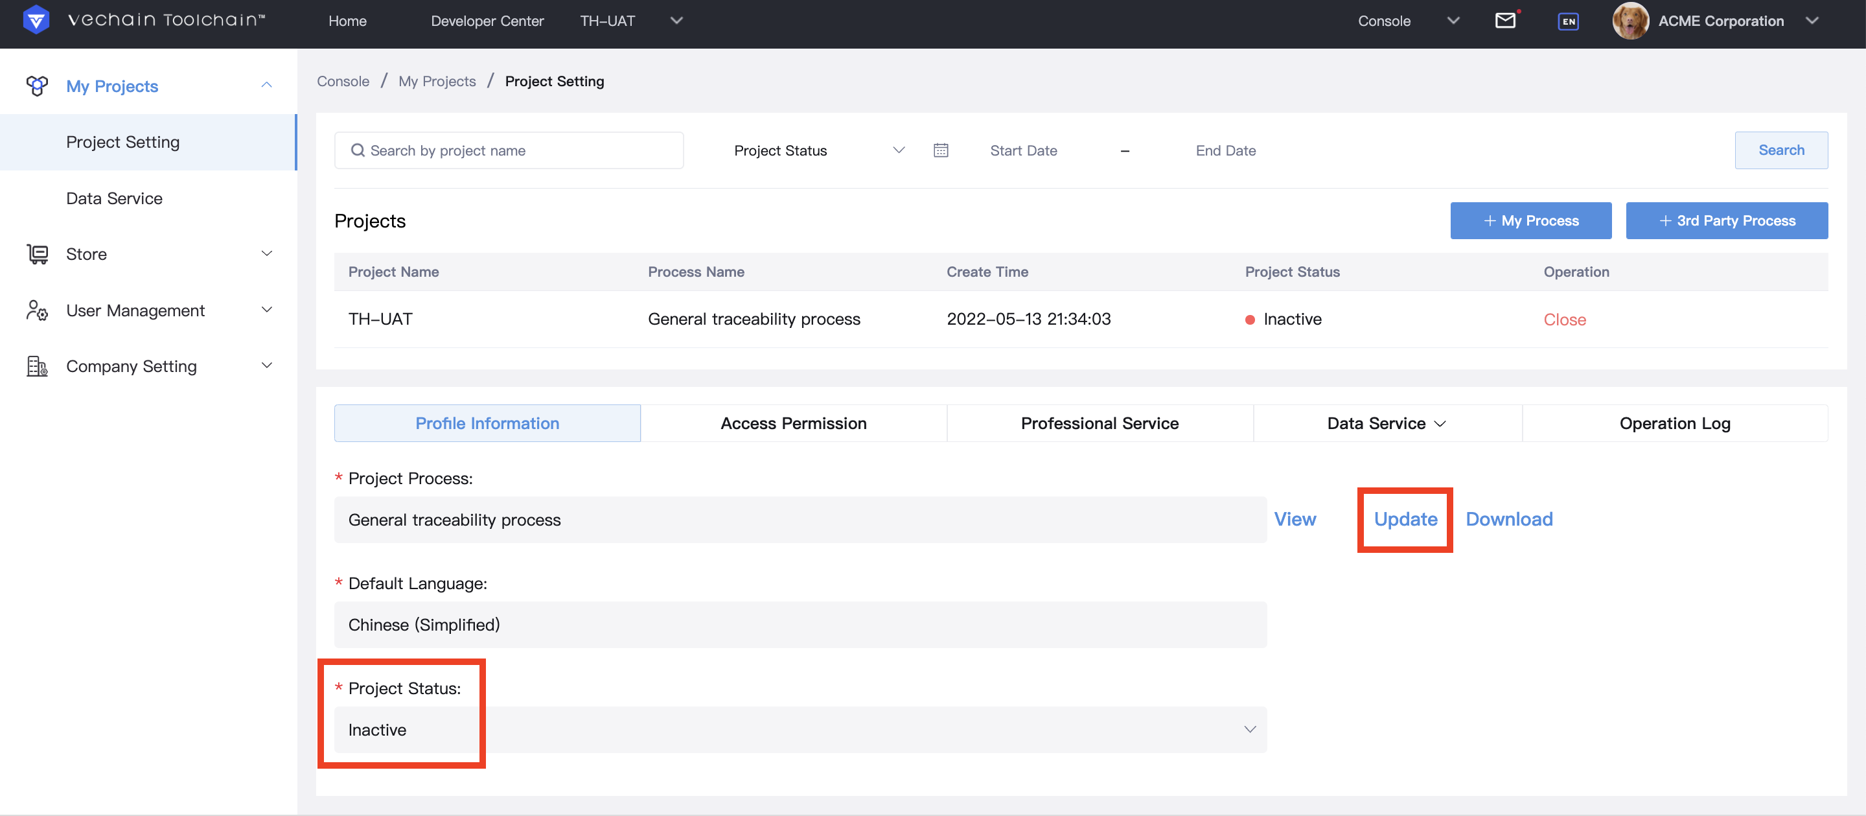Click the + 3rd Party Process button
1866x816 pixels.
point(1726,220)
